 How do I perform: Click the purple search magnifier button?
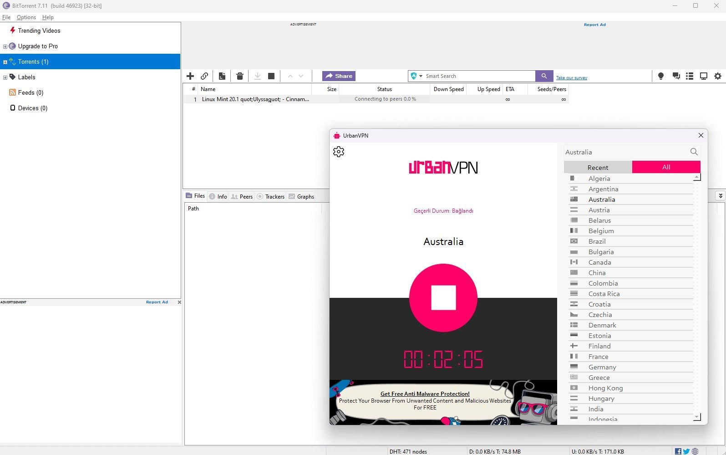pyautogui.click(x=544, y=76)
